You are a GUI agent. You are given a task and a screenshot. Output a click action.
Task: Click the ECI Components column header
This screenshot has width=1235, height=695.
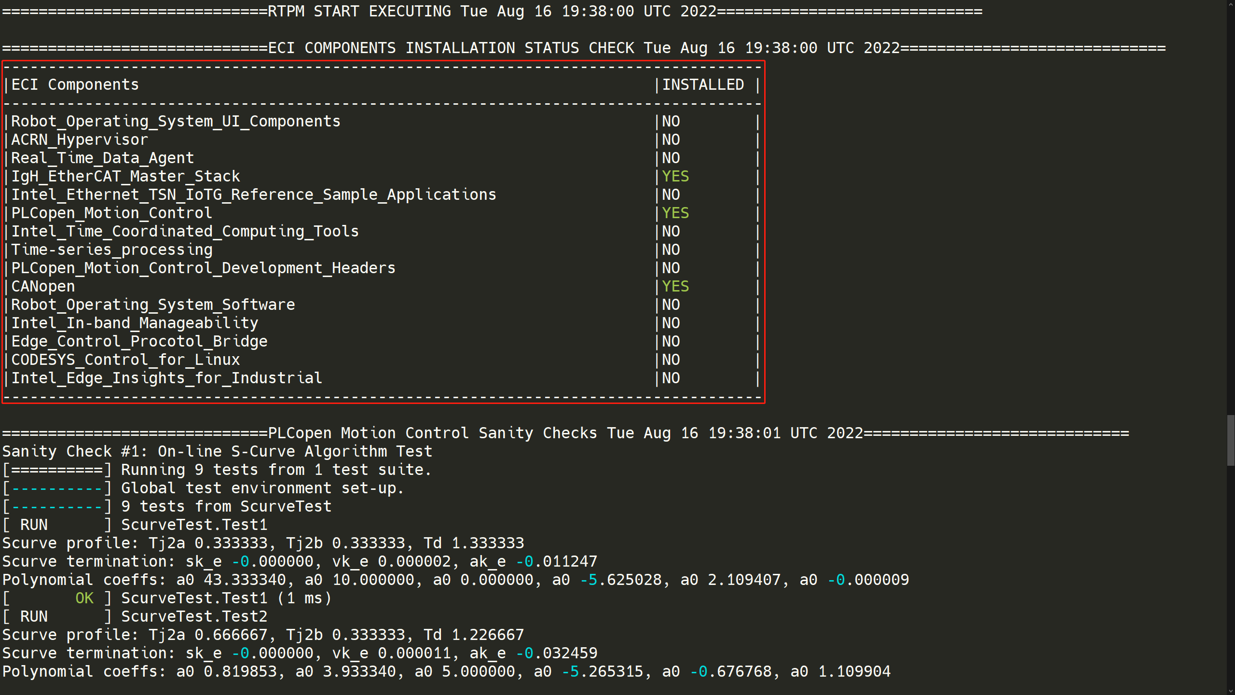click(x=75, y=85)
